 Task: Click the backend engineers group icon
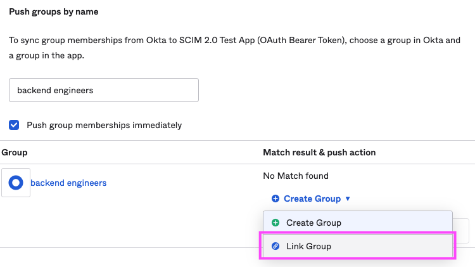pos(16,183)
